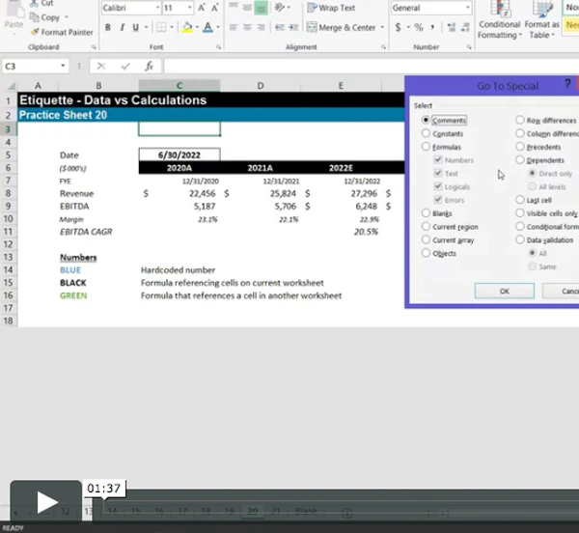Click the Select All corner triangle
This screenshot has height=533, width=579.
point(11,86)
